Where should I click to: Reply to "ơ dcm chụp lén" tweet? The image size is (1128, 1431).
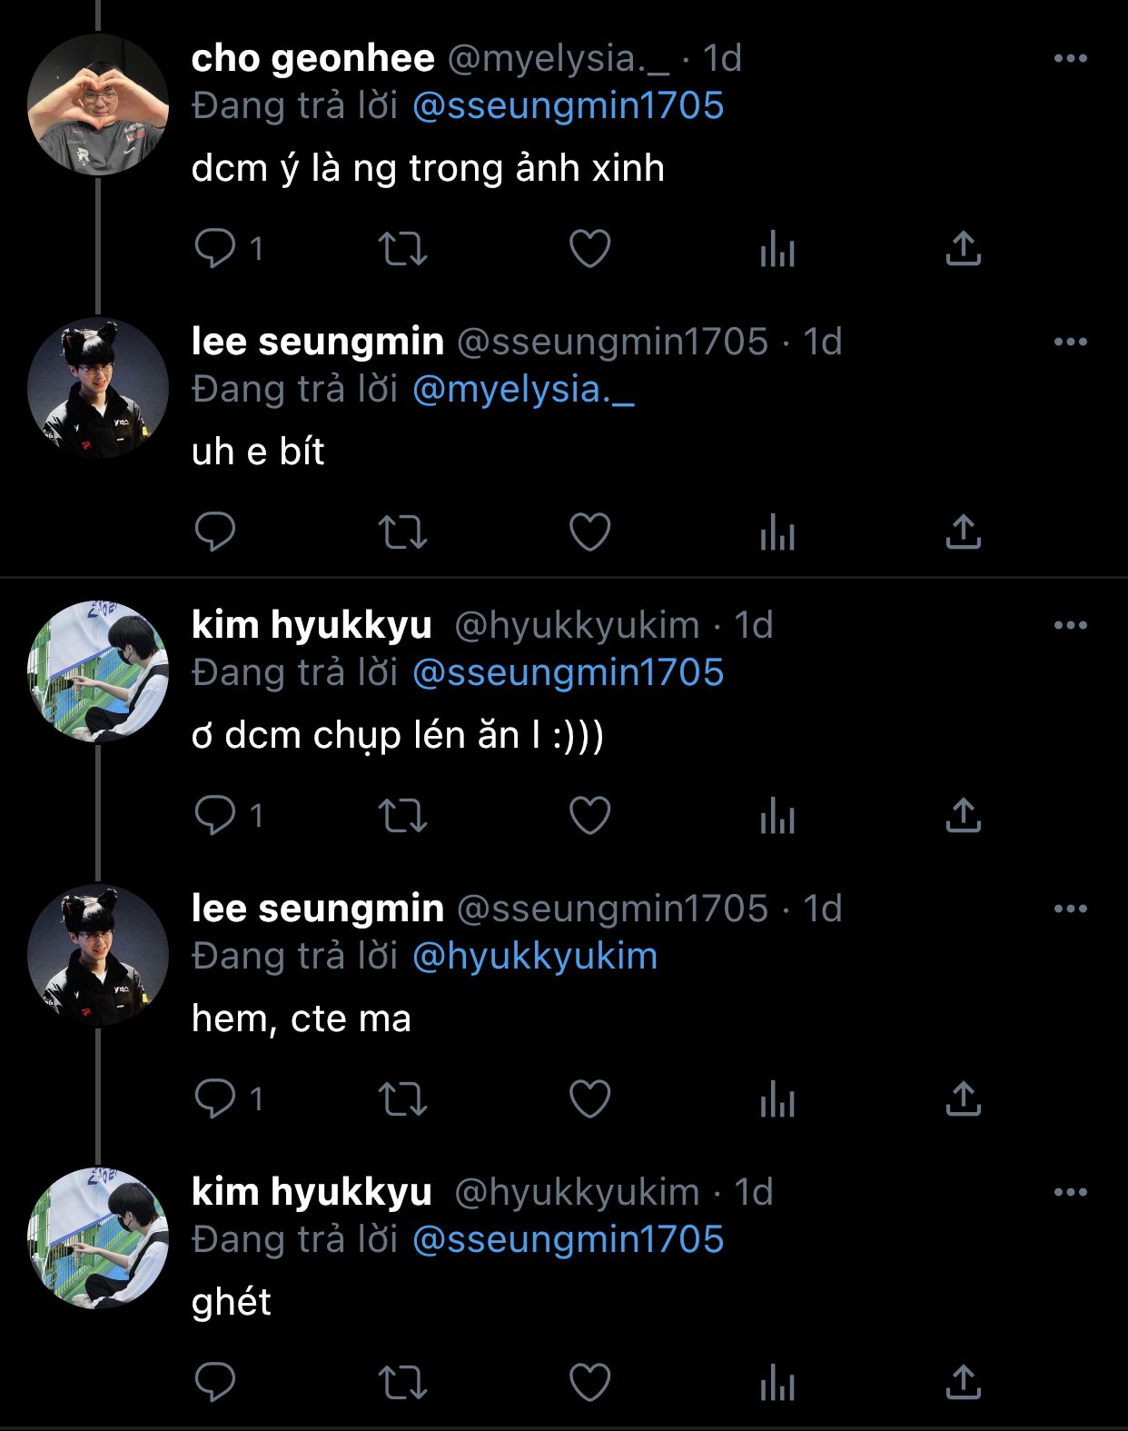point(216,815)
